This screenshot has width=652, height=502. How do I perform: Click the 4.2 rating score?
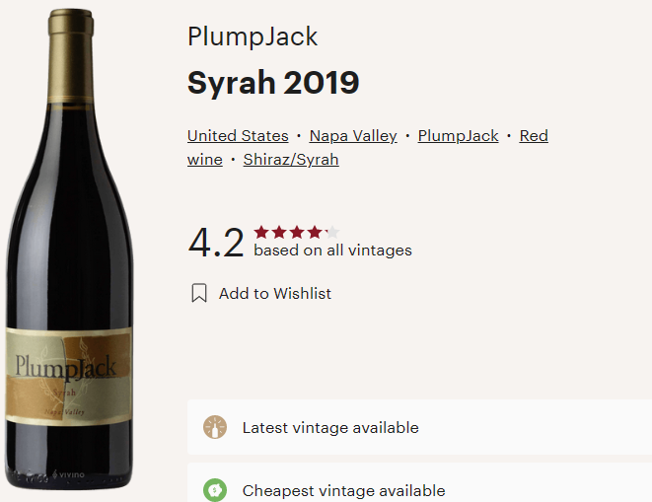point(215,243)
